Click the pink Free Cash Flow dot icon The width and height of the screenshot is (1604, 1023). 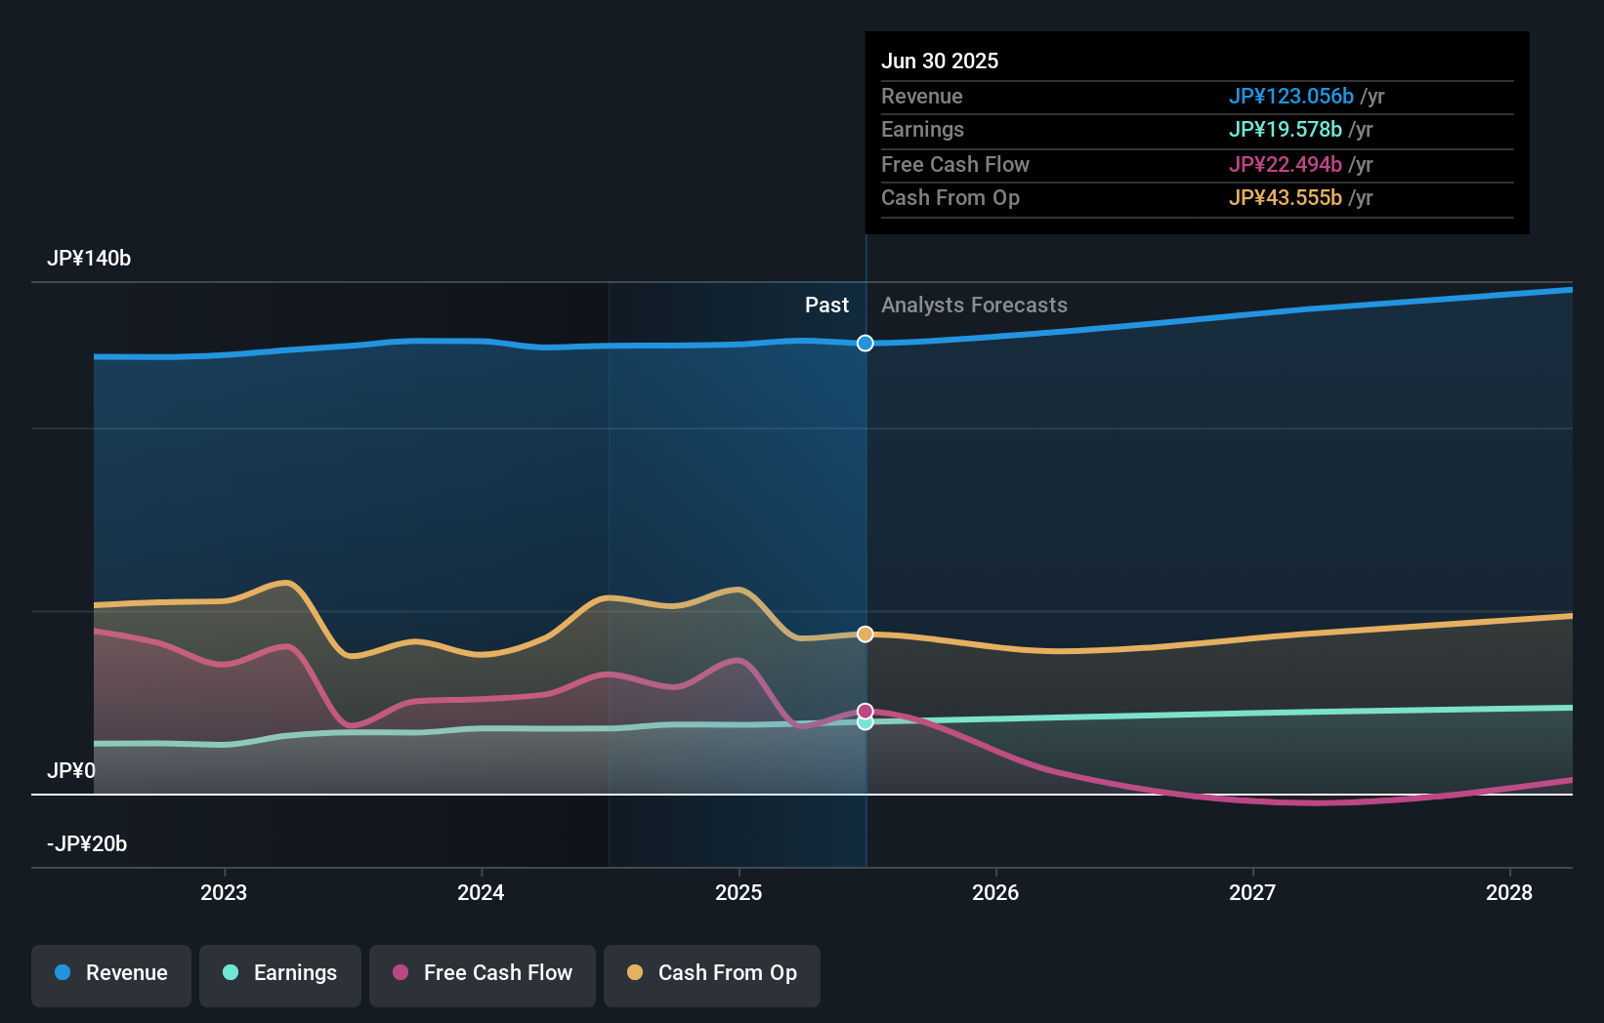399,973
